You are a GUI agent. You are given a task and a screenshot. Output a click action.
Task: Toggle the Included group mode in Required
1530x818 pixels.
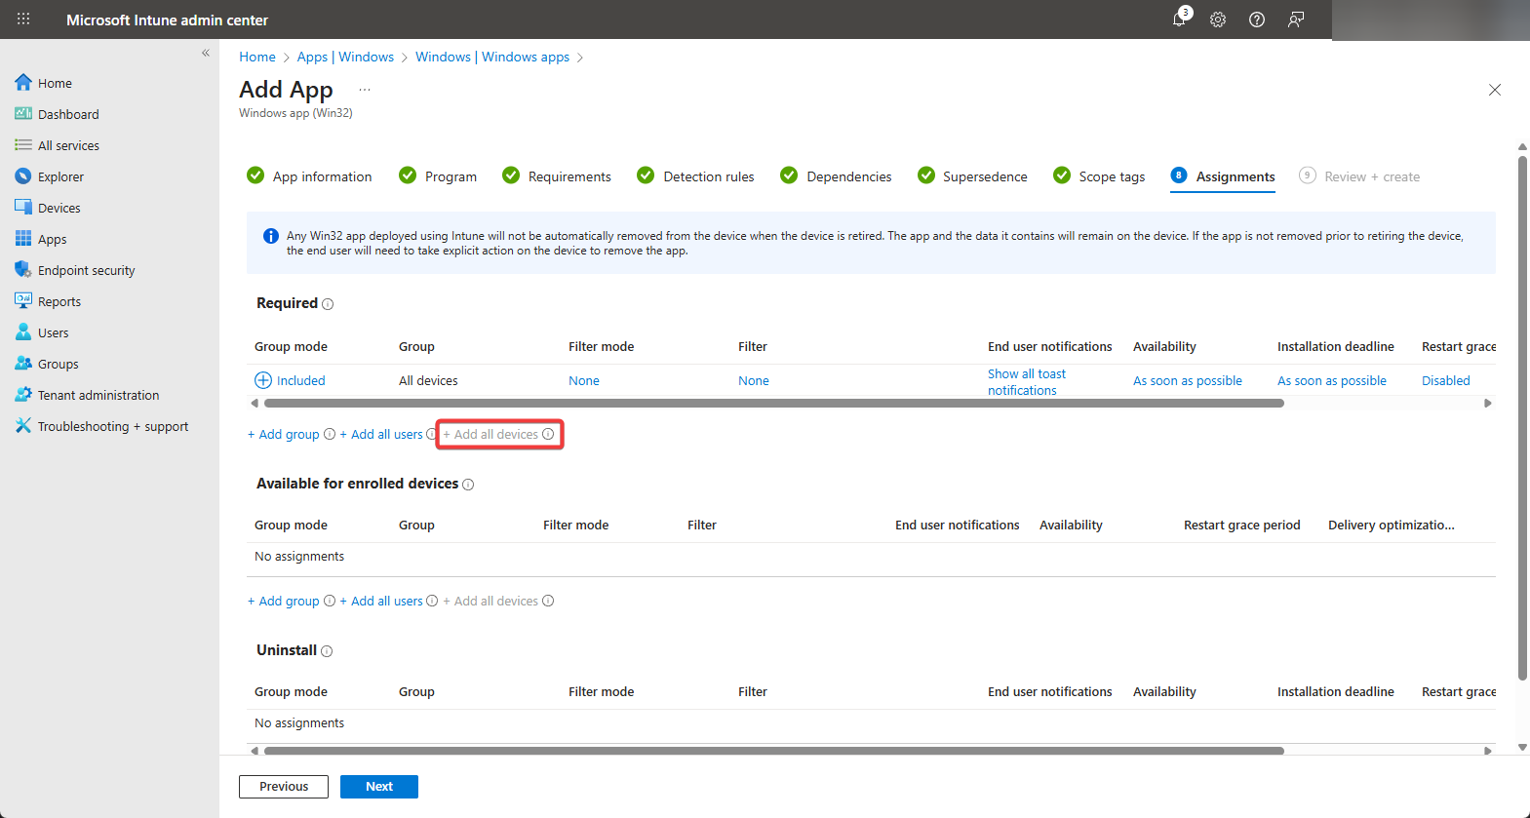291,380
